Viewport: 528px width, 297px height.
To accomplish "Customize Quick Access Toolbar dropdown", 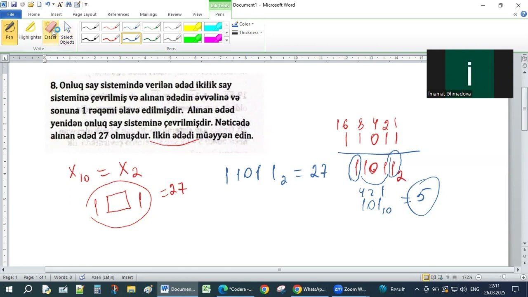I will [x=86, y=5].
